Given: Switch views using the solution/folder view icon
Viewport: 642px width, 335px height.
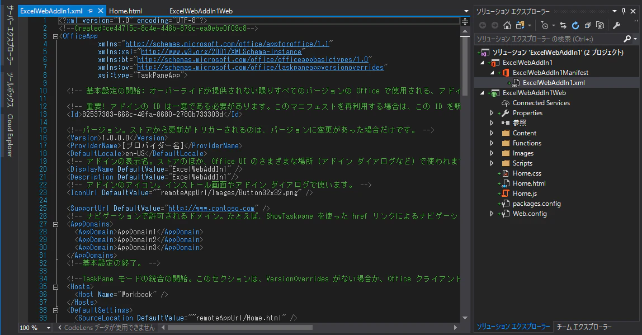Looking at the screenshot, I should pyautogui.click(x=521, y=25).
